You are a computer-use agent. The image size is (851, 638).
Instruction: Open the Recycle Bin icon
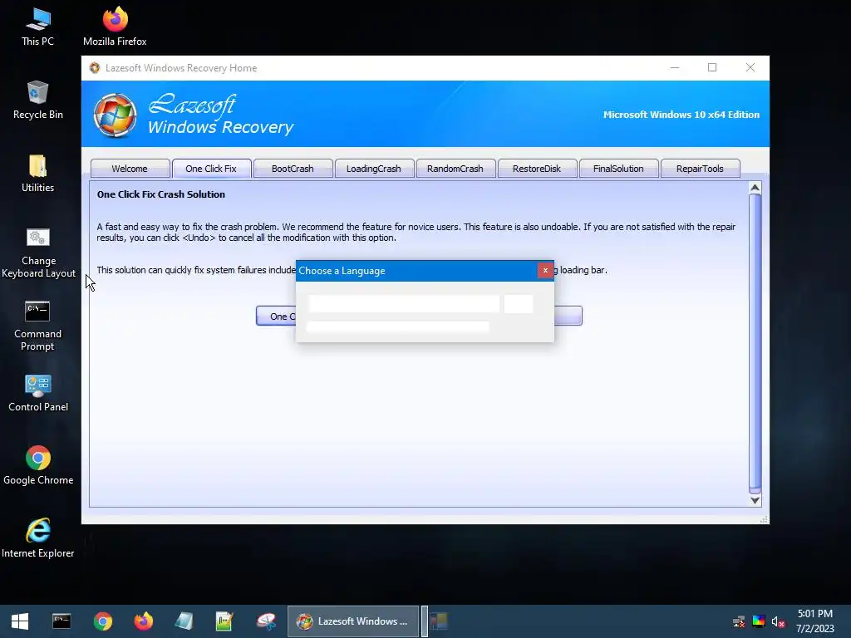point(37,100)
